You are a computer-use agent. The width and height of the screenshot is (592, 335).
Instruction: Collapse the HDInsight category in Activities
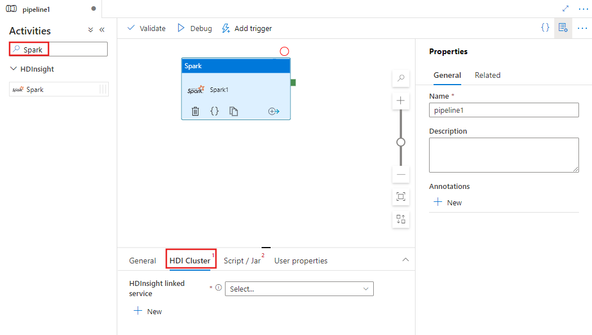(x=14, y=69)
